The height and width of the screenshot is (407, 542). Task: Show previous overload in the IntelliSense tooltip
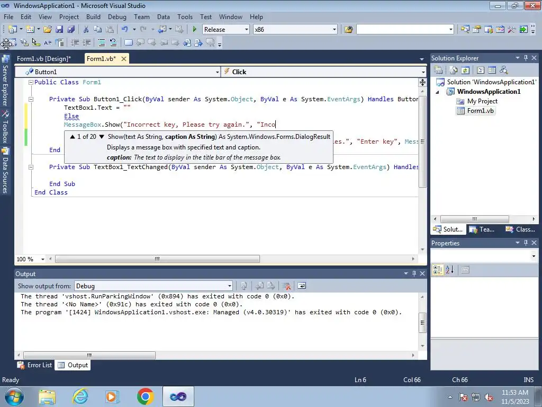(x=73, y=137)
